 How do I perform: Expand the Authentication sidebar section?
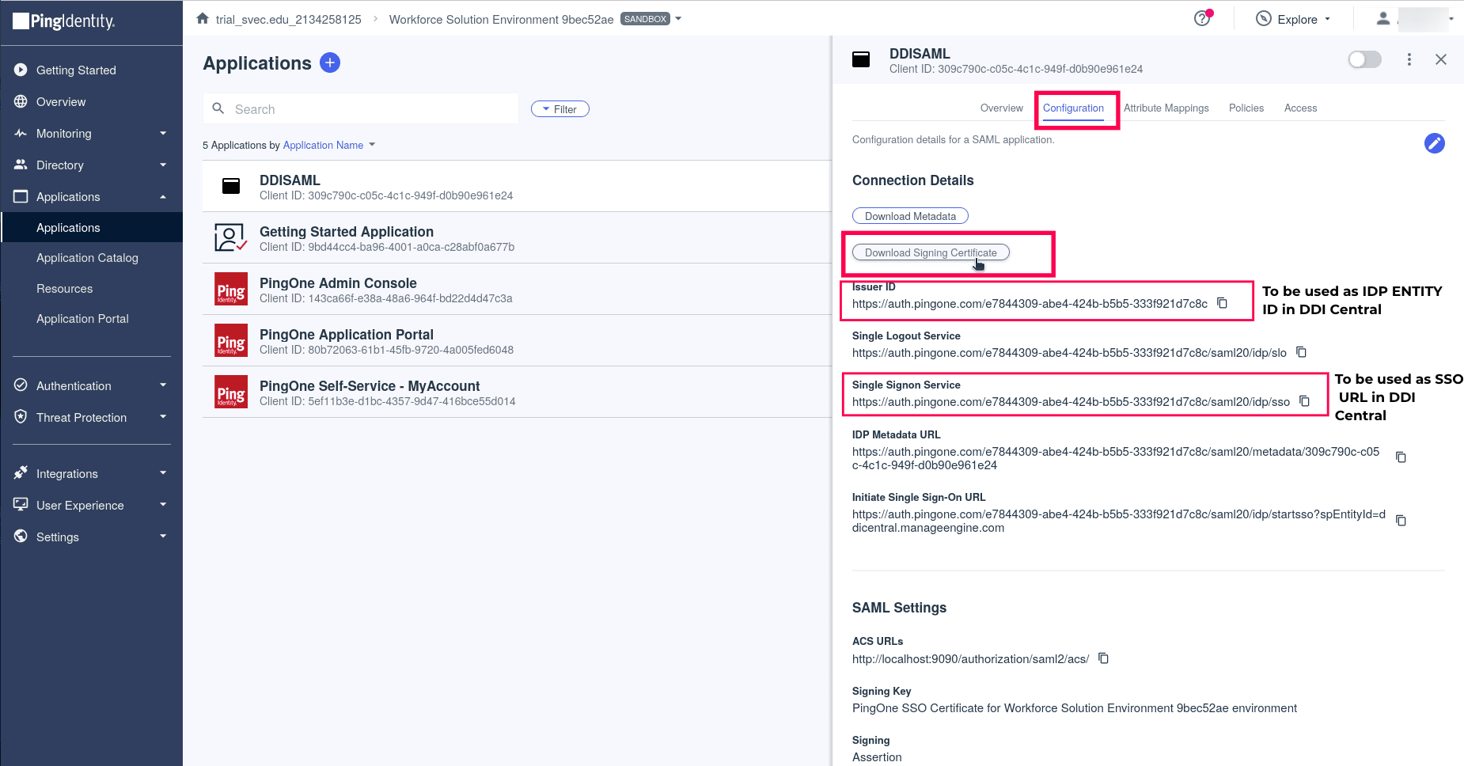pos(163,385)
